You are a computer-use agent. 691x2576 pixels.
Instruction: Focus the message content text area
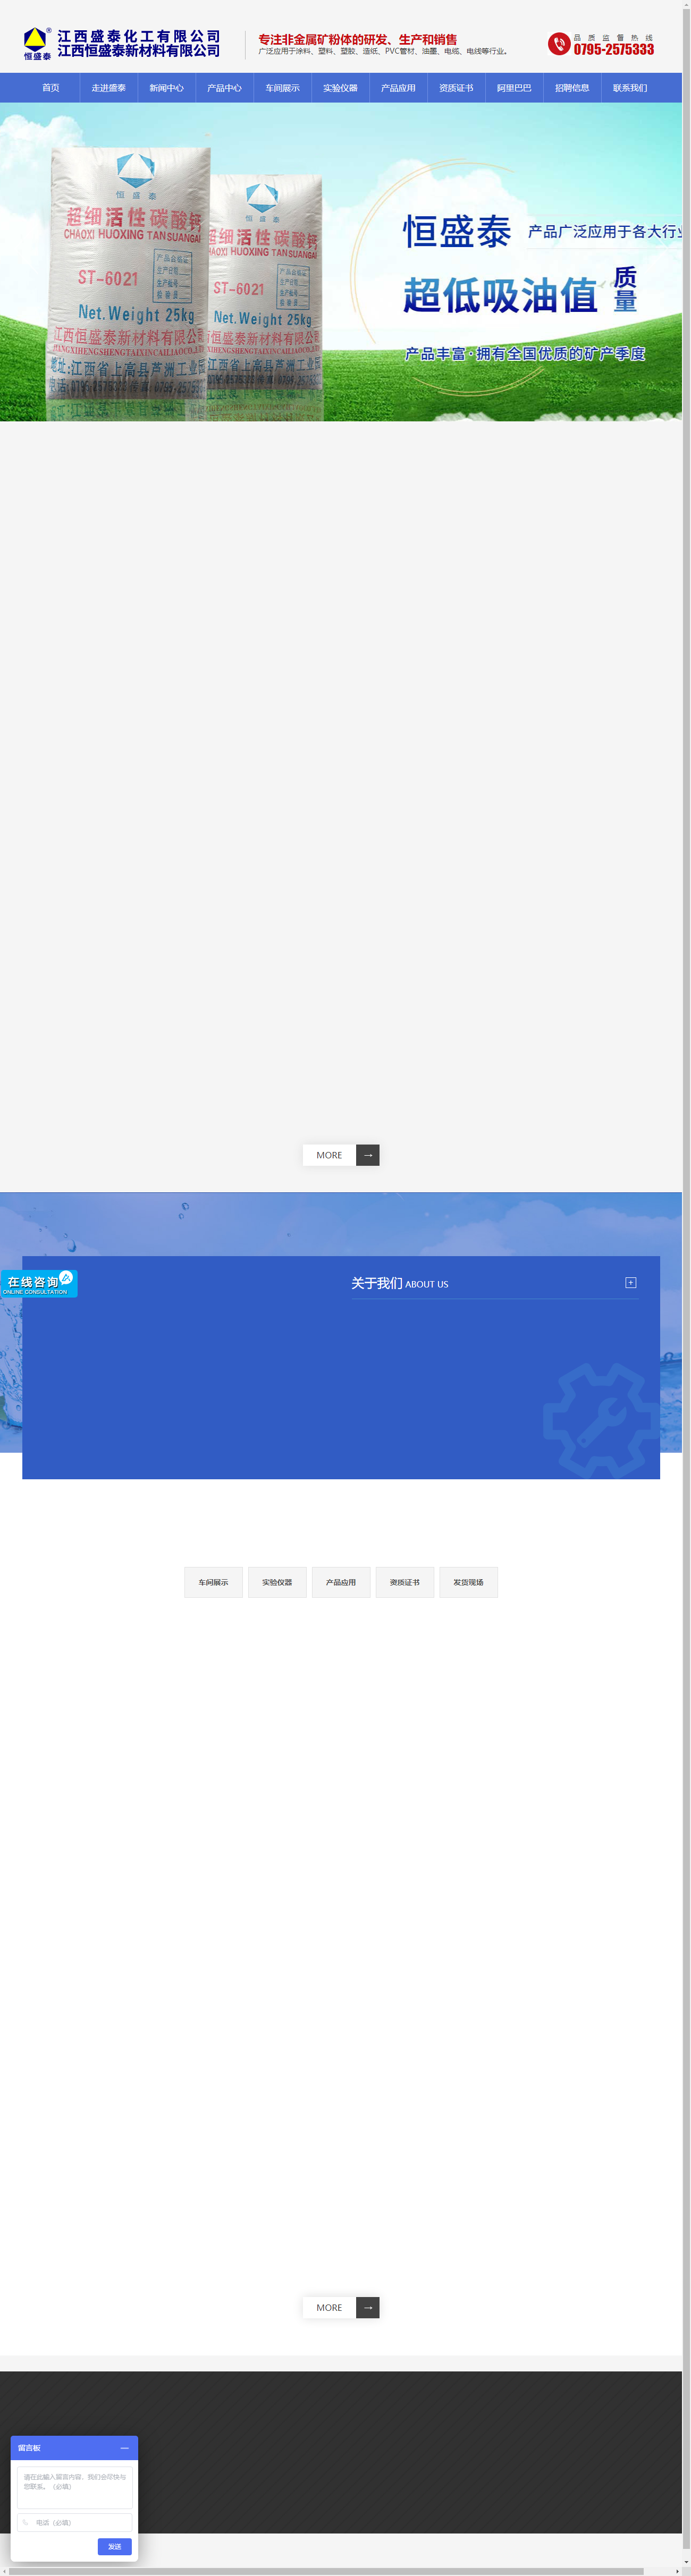pyautogui.click(x=75, y=2487)
